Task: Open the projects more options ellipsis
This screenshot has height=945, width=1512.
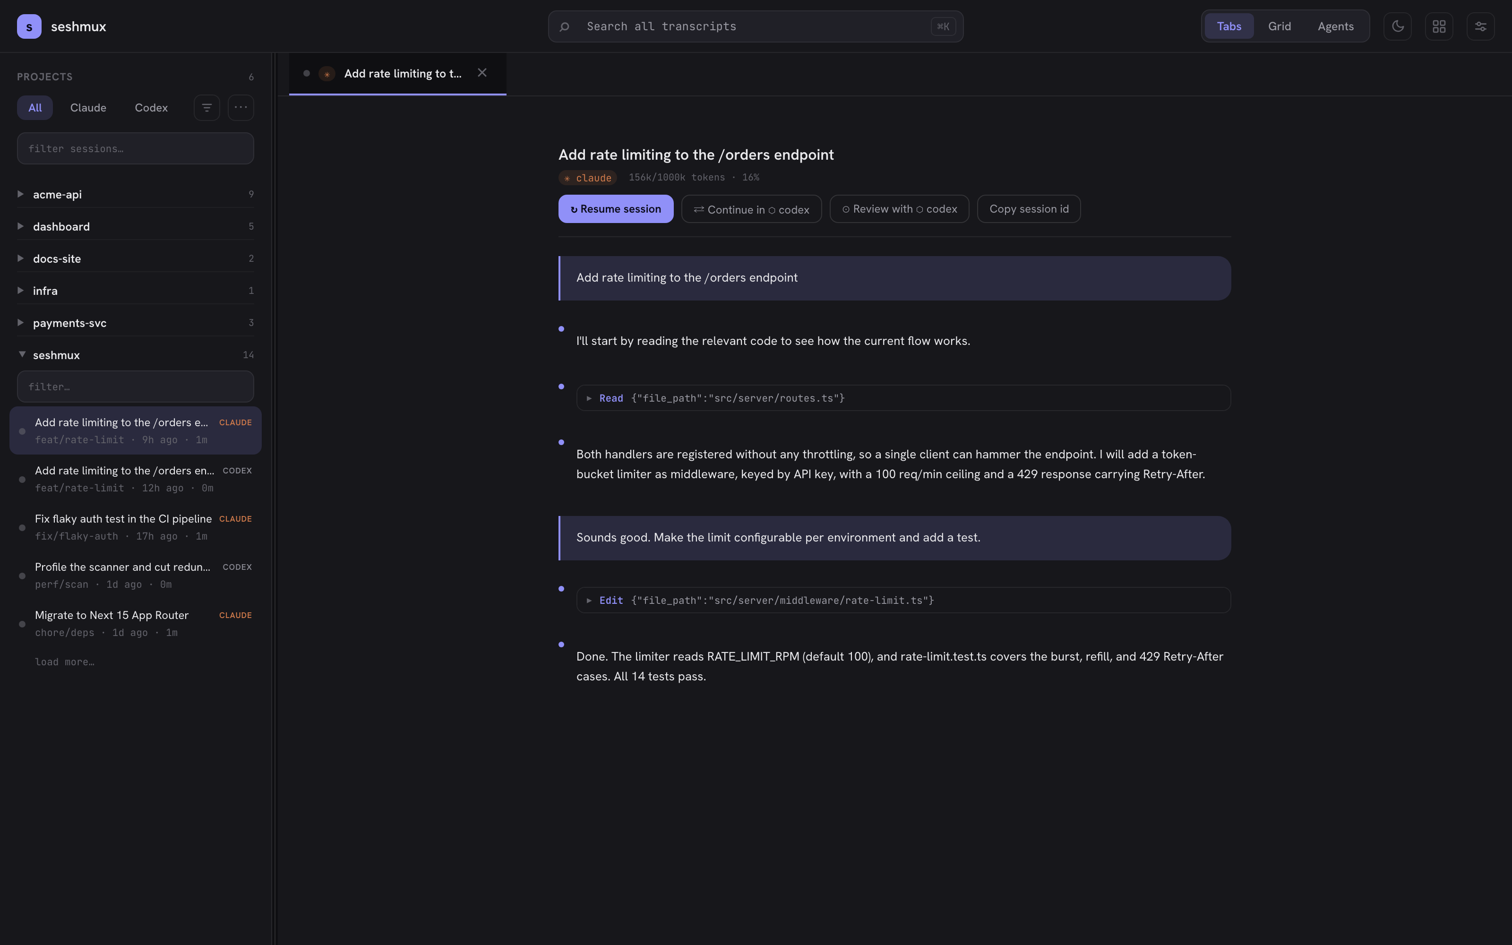Action: point(241,108)
